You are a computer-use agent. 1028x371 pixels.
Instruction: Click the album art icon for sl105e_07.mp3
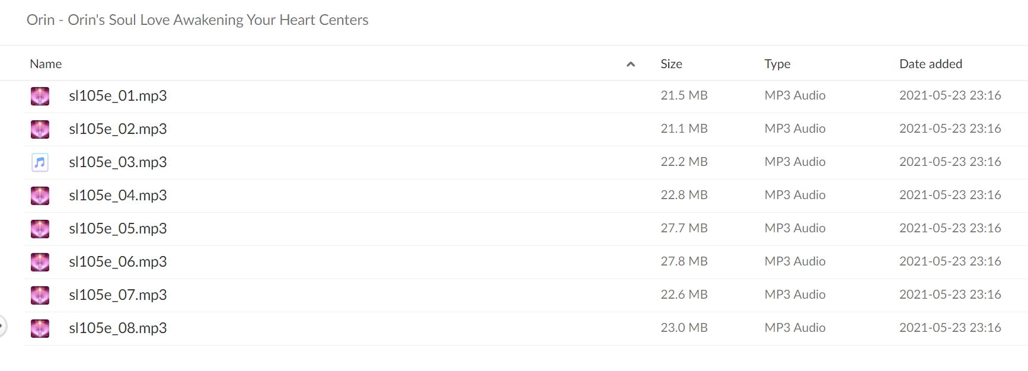pyautogui.click(x=40, y=295)
